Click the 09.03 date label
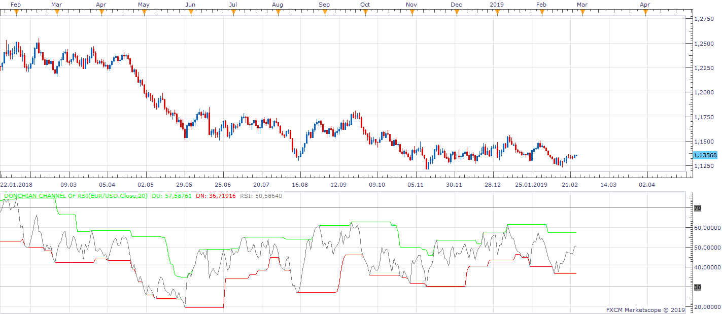The image size is (722, 314). pyautogui.click(x=68, y=185)
